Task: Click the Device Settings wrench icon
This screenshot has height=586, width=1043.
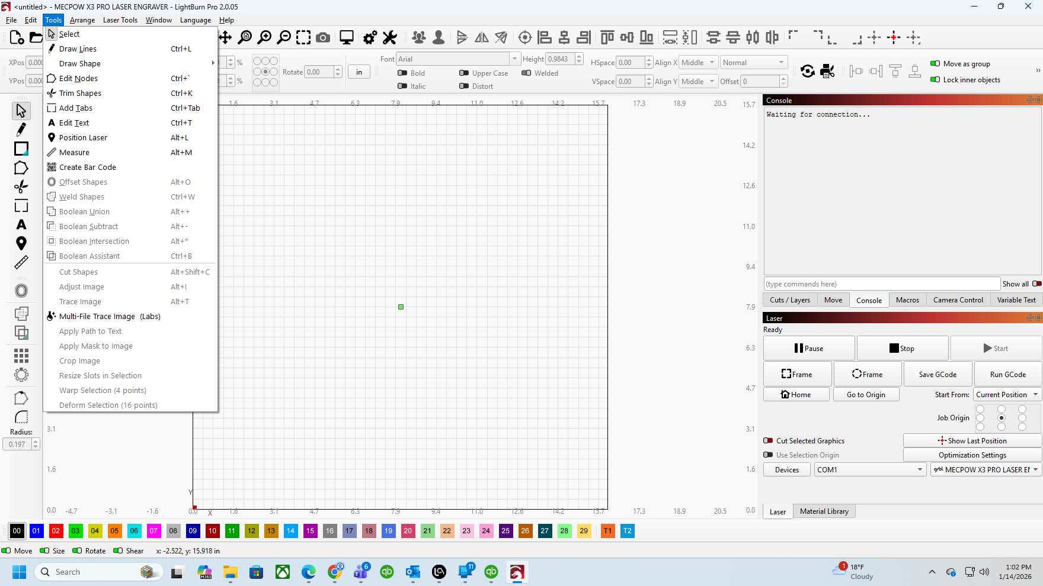Action: (389, 38)
